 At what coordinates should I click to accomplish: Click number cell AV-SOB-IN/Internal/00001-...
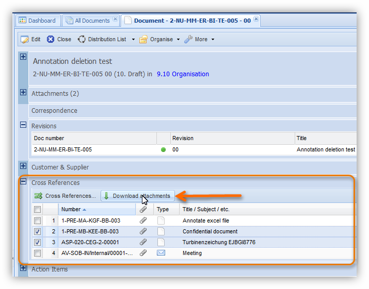pyautogui.click(x=97, y=253)
